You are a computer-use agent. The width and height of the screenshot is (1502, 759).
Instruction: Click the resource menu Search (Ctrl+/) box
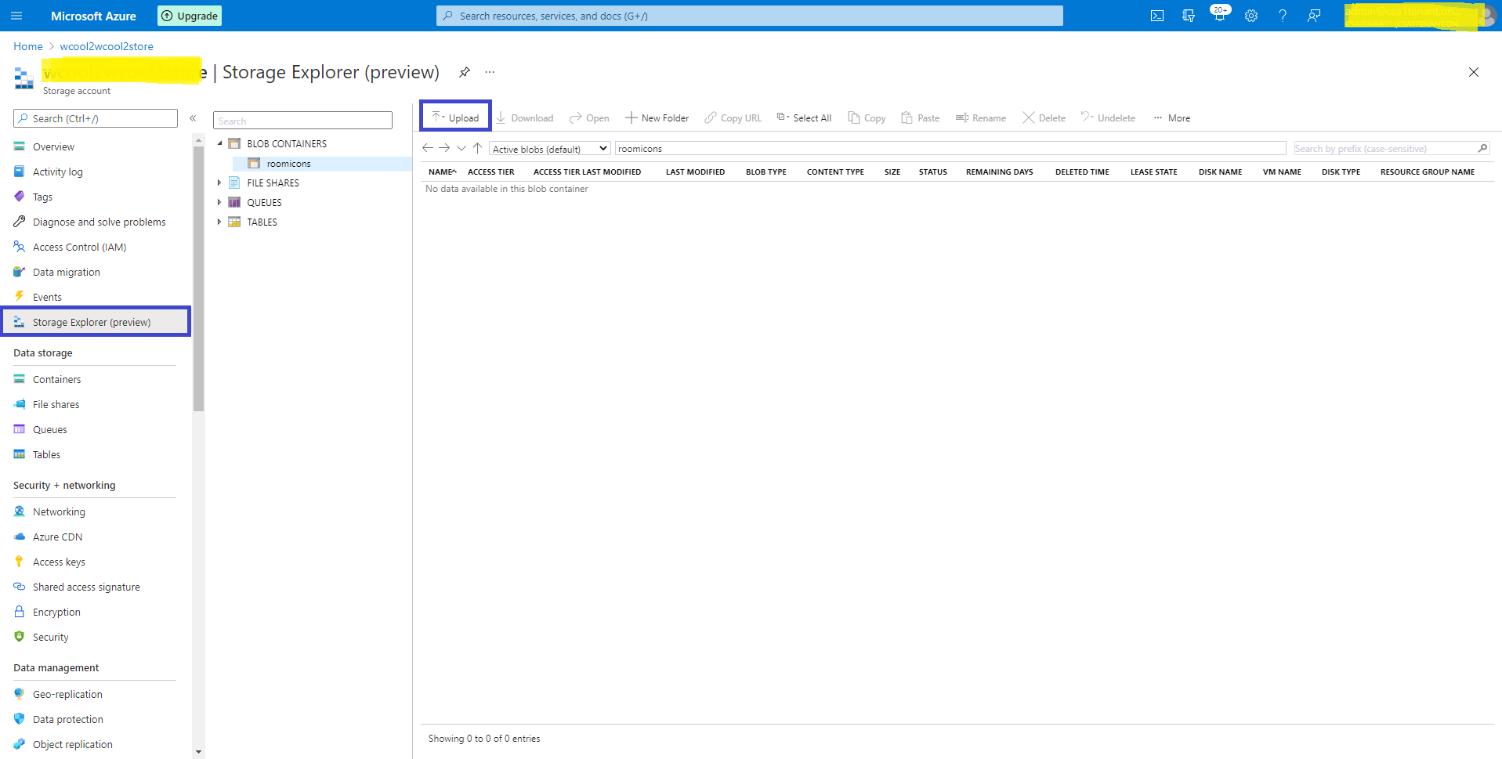[96, 118]
